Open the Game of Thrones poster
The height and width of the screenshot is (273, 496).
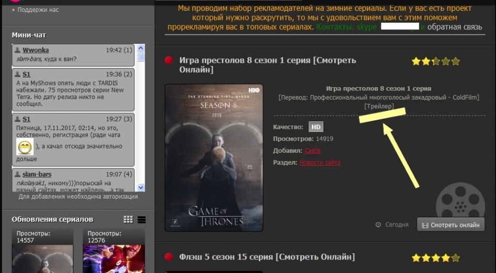click(214, 157)
